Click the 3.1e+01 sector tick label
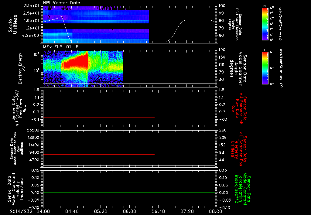Image resolution: width=311 pixels, height=215 pixels. coord(32,5)
